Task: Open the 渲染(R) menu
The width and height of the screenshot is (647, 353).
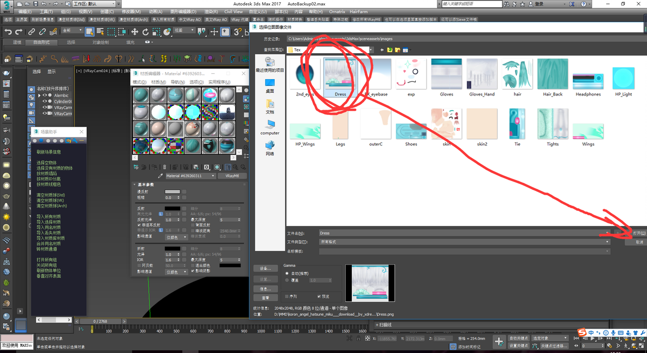Action: [x=211, y=11]
